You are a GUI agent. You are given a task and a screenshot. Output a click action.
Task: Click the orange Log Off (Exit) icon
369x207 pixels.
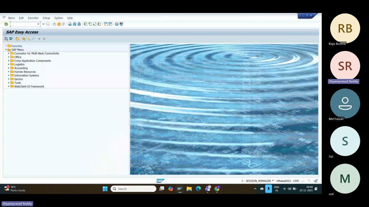pyautogui.click(x=59, y=24)
